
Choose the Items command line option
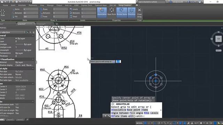145,110
